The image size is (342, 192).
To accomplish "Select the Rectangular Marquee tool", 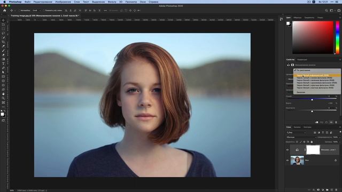I will 3,29.
